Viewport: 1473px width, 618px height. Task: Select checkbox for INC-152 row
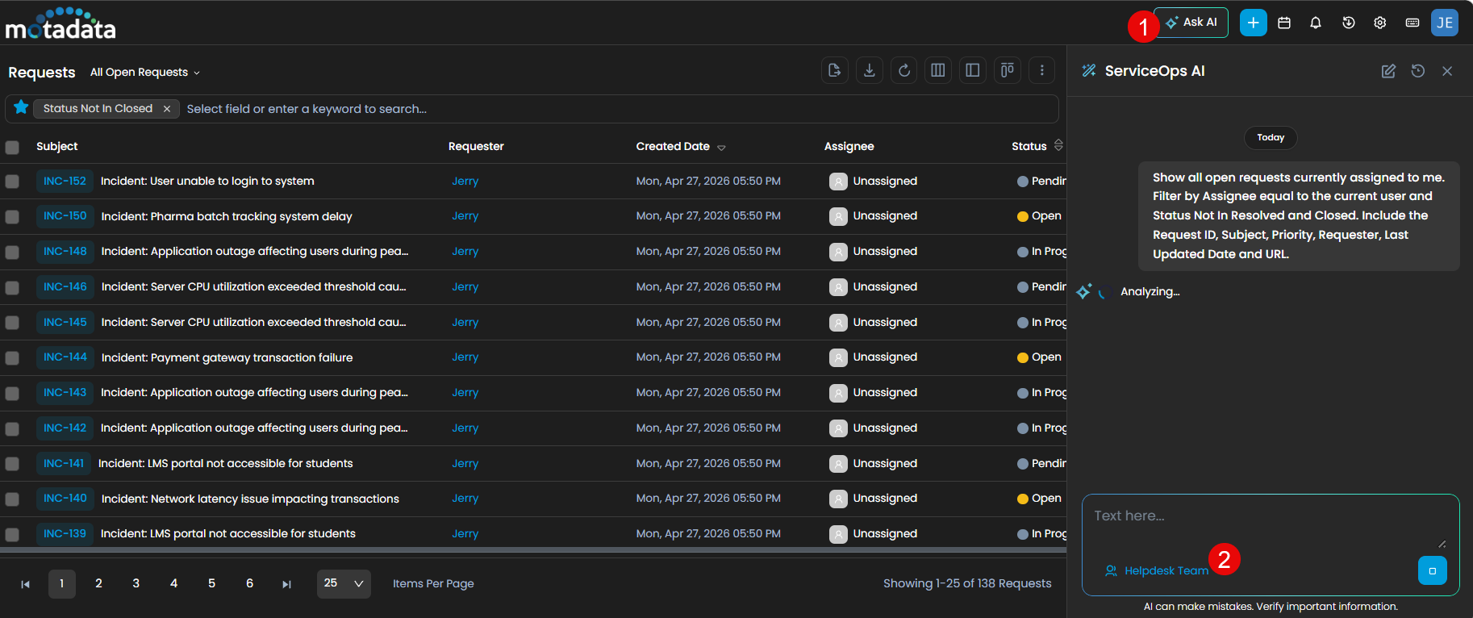[12, 182]
